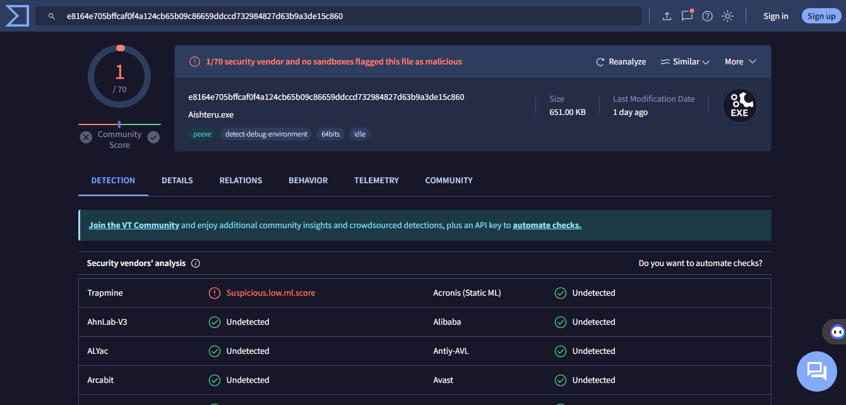Open the RELATIONS tab
The height and width of the screenshot is (405, 846).
tap(241, 181)
